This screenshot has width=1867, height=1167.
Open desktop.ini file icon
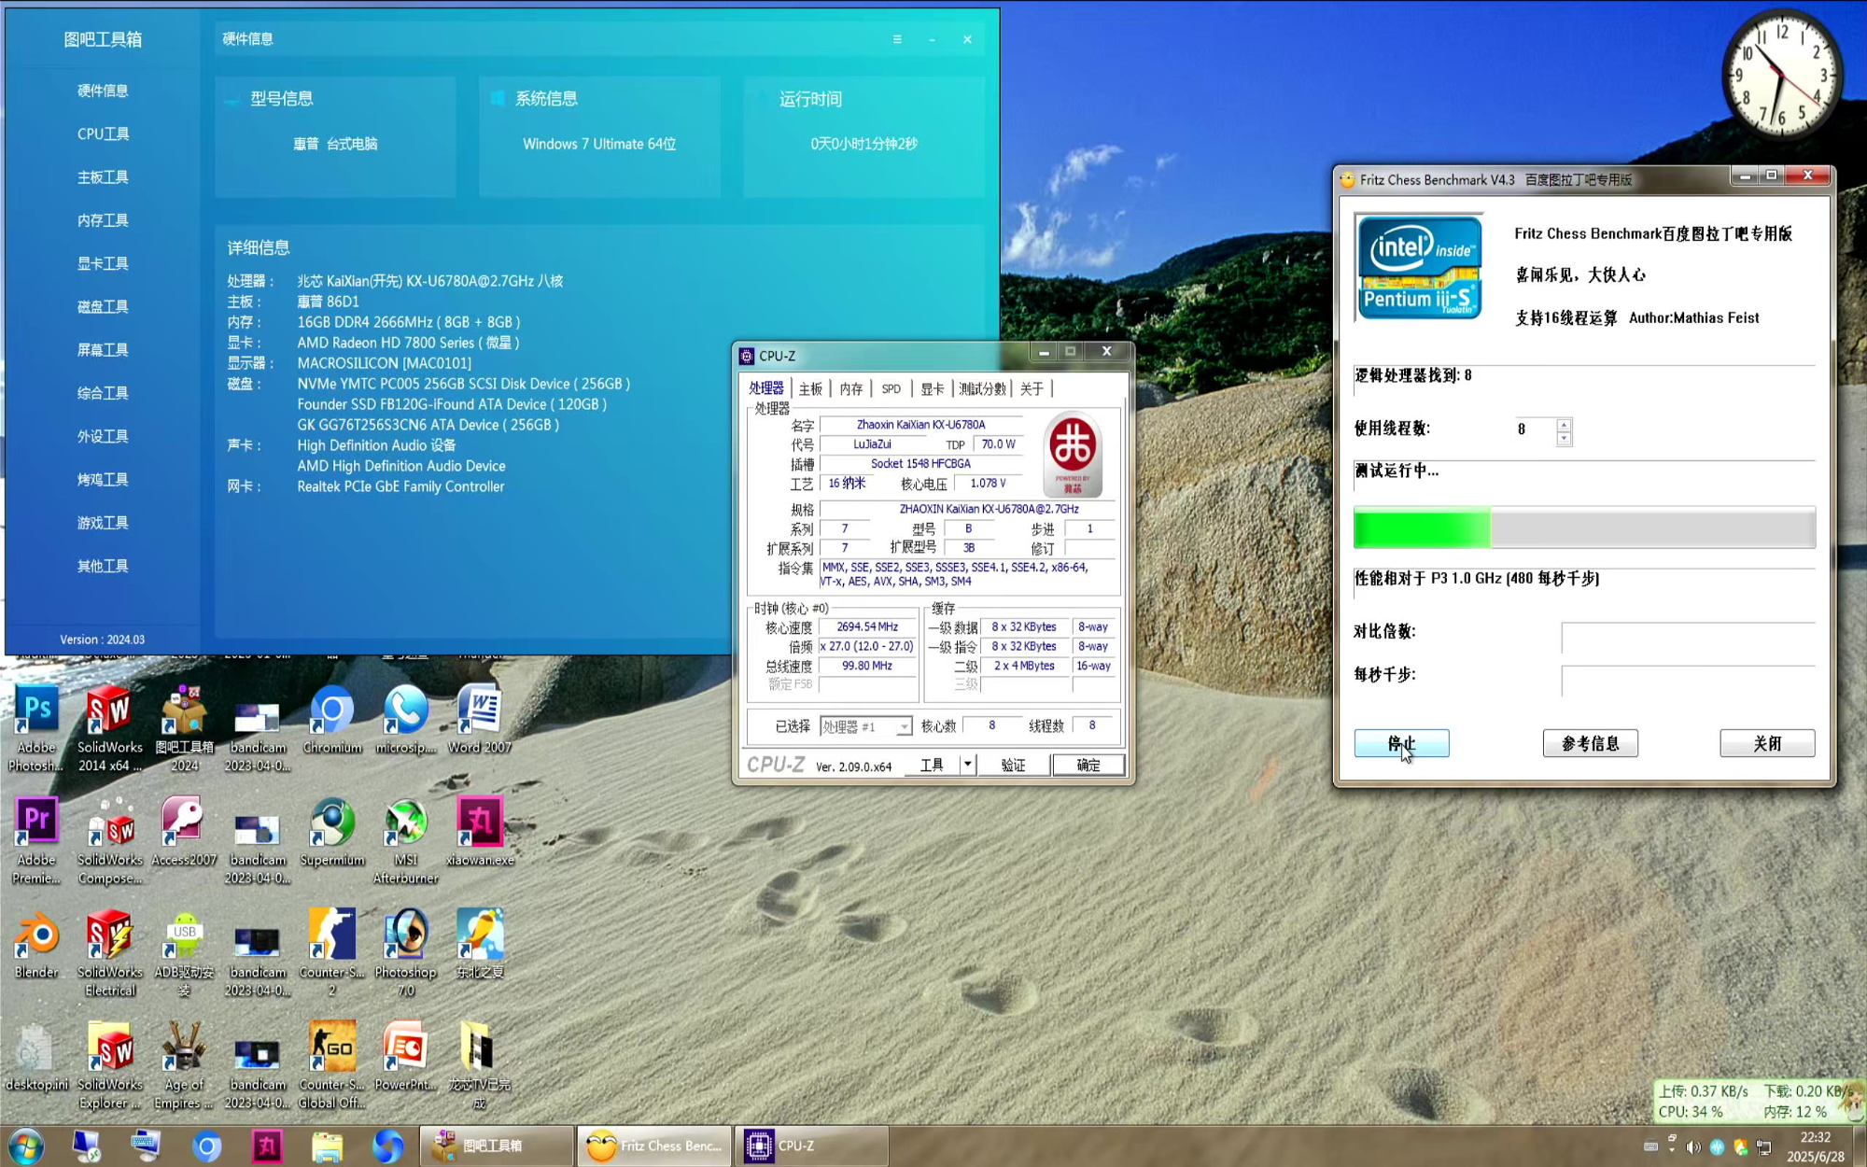point(36,1057)
